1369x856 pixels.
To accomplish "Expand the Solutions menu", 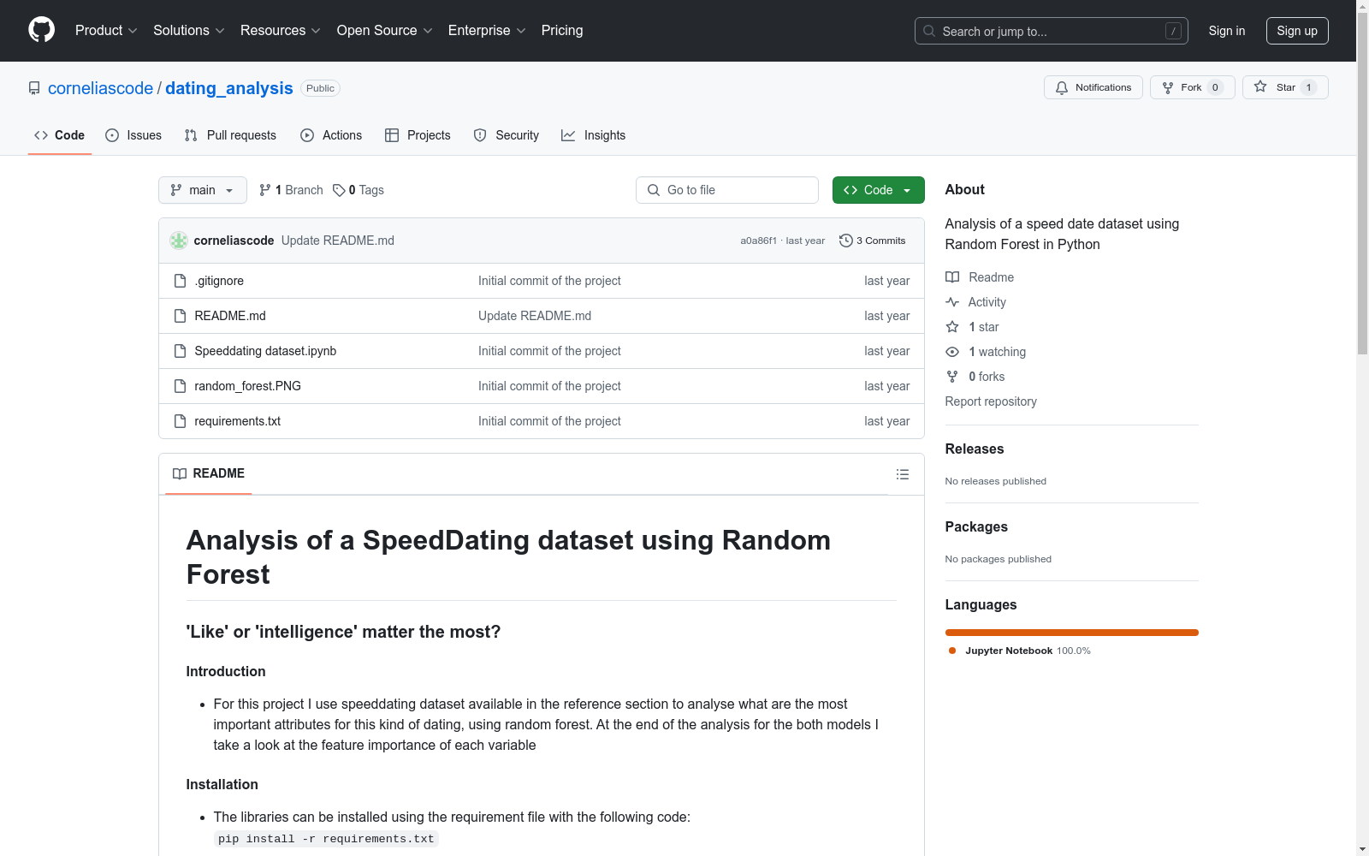I will click(189, 31).
